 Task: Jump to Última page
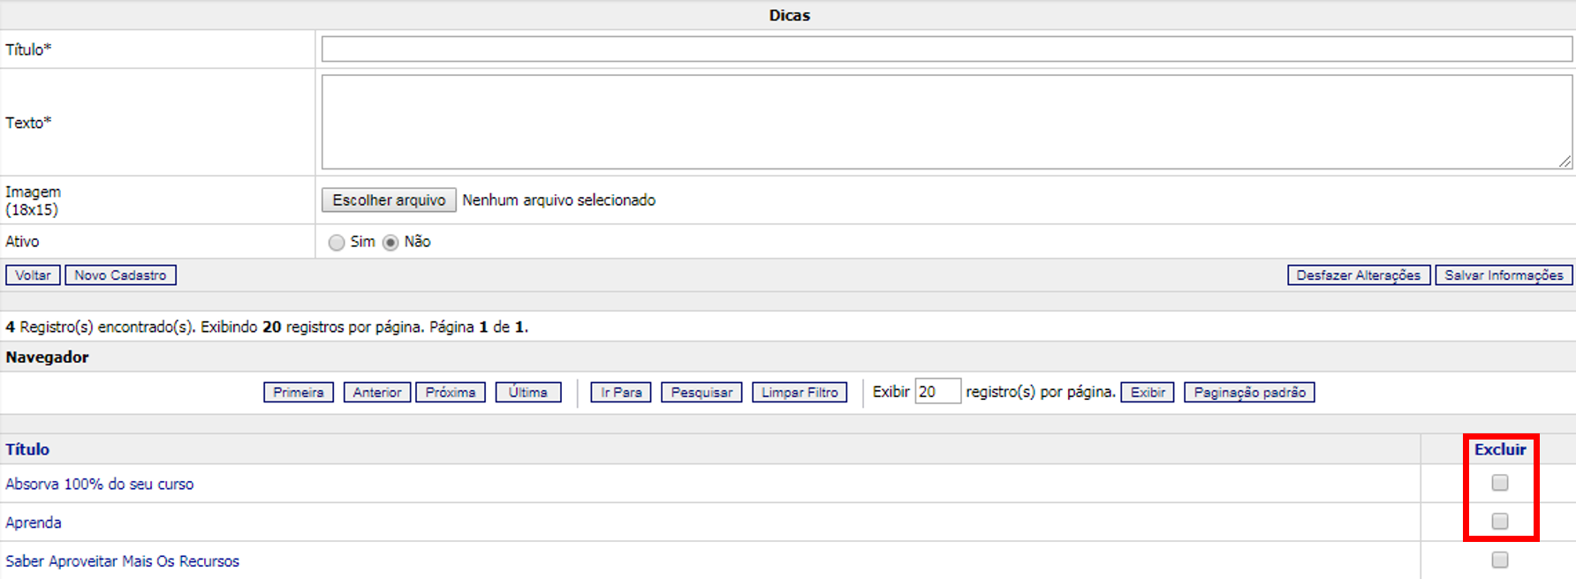point(528,392)
